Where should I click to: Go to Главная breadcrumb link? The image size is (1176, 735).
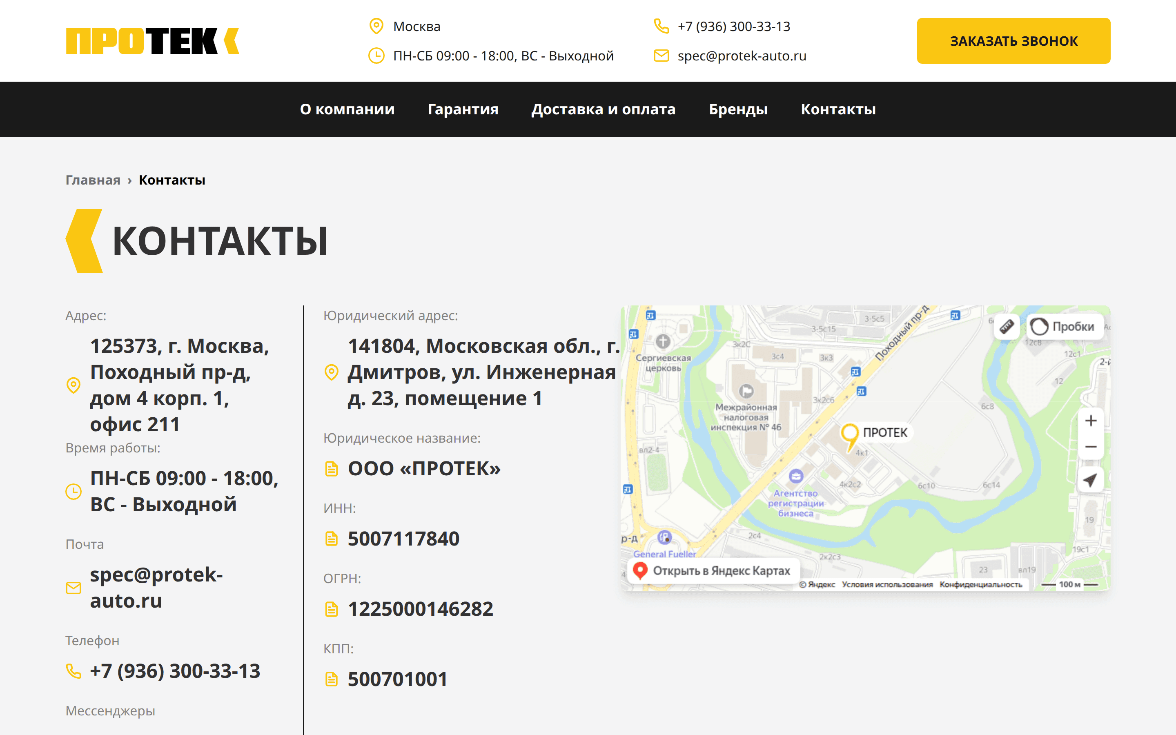[x=93, y=180]
